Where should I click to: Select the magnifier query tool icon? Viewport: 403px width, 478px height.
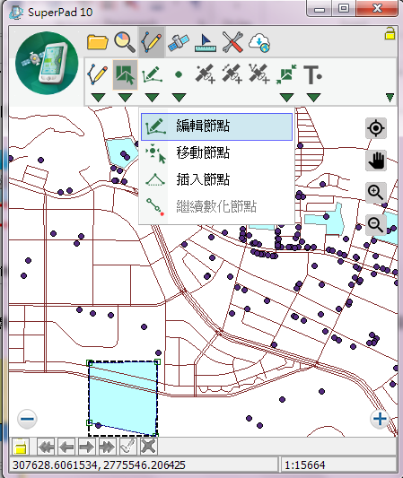coord(125,42)
